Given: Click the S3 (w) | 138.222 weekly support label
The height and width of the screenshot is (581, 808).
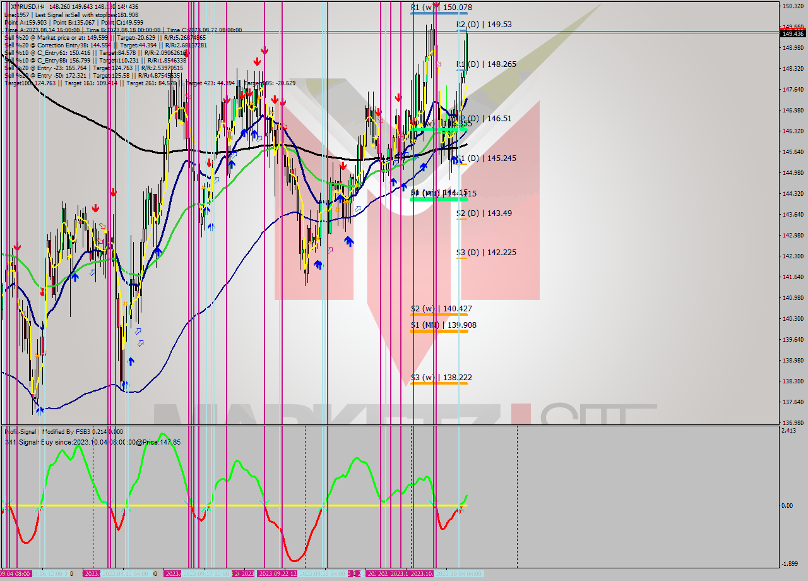Looking at the screenshot, I should 441,378.
